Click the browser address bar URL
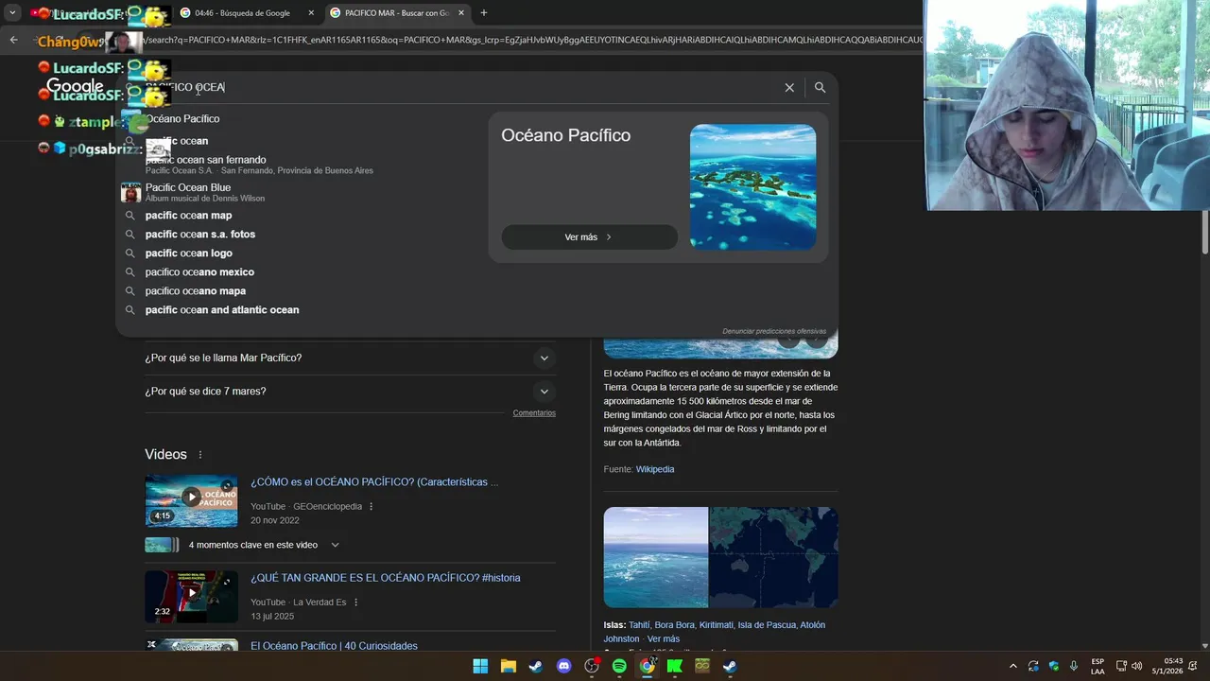Screen dimensions: 1210x681 pyautogui.click(x=529, y=40)
